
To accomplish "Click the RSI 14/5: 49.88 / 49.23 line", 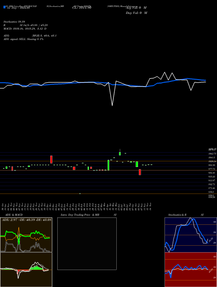I will [x=26, y=25].
